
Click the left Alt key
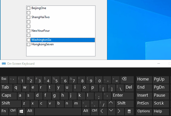click(30, 111)
